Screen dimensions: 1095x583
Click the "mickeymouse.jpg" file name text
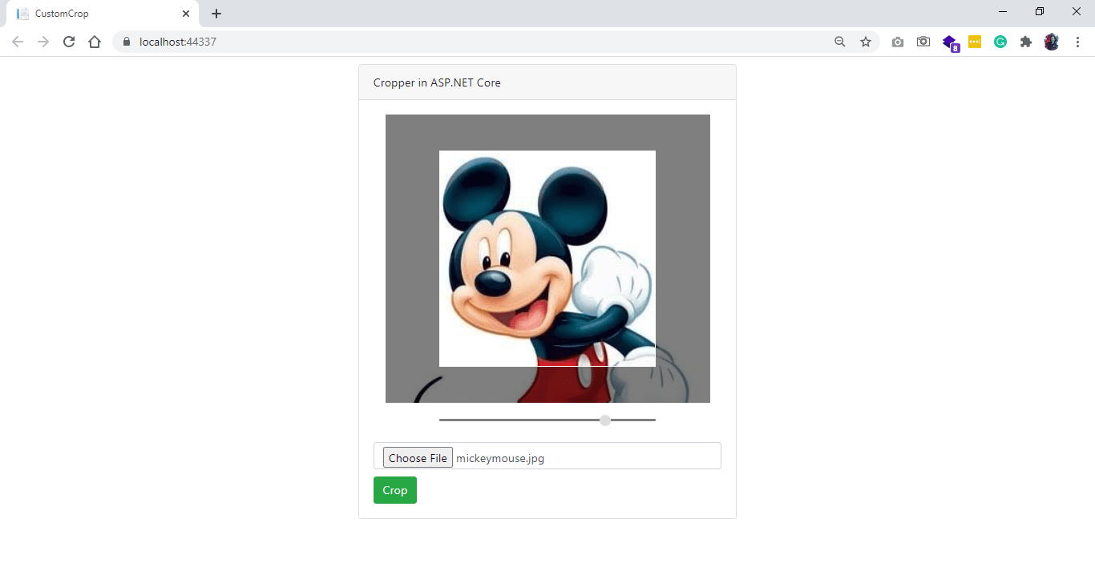coord(500,458)
